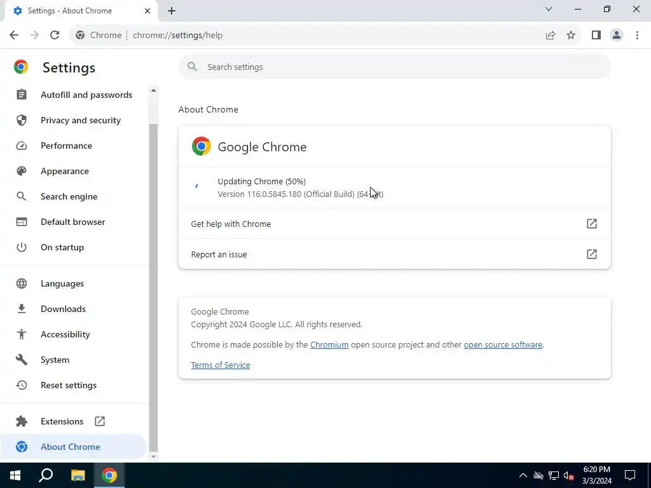Click the Extensions external link icon

click(x=100, y=422)
